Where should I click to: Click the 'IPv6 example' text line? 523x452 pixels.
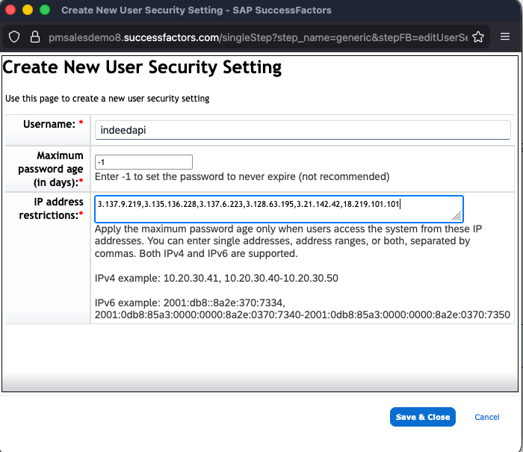click(302, 309)
